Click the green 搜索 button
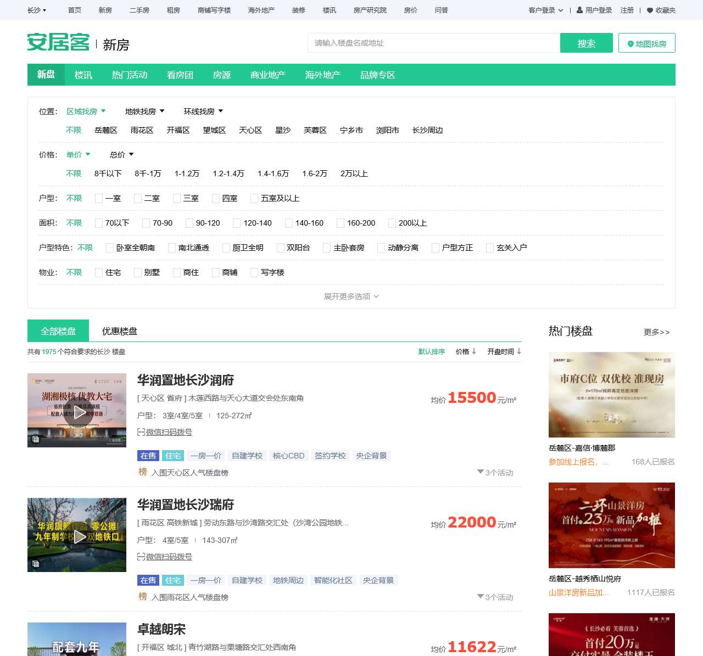This screenshot has height=656, width=703. pos(587,43)
